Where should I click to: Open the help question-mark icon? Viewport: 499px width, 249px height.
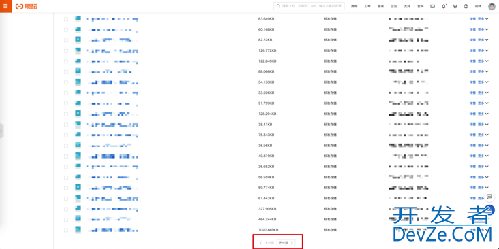click(466, 6)
